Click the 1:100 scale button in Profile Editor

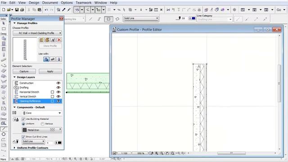click(124, 153)
